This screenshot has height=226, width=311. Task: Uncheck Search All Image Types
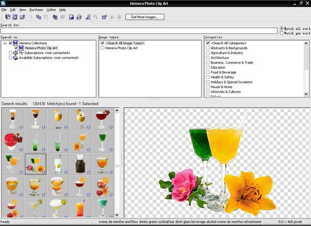coord(103,43)
